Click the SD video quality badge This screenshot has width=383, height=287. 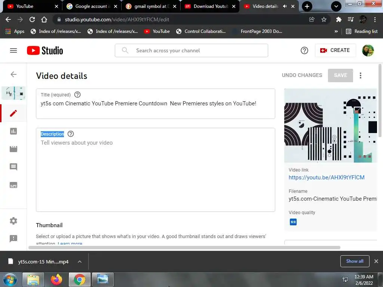click(x=293, y=222)
